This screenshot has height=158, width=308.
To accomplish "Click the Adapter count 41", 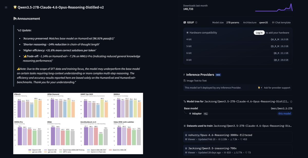I will coord(206,113).
